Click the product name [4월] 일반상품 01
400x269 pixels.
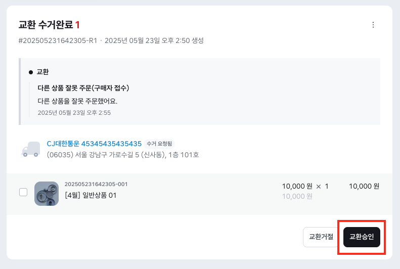point(91,195)
